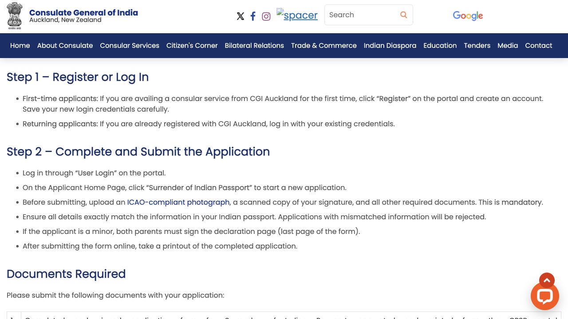This screenshot has width=568, height=319.
Task: Click 'Auckland, New Zealand' subtitle text
Action: click(x=65, y=20)
